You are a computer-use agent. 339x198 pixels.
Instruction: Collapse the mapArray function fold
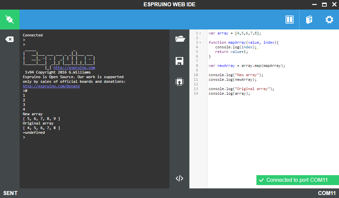coord(199,42)
